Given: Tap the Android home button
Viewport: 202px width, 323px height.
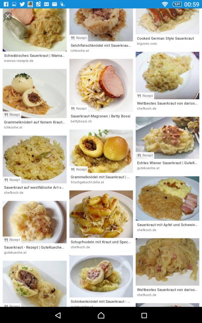Looking at the screenshot, I should [101, 315].
